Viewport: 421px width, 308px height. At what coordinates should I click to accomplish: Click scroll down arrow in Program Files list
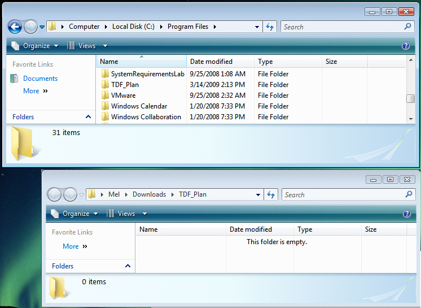[411, 119]
